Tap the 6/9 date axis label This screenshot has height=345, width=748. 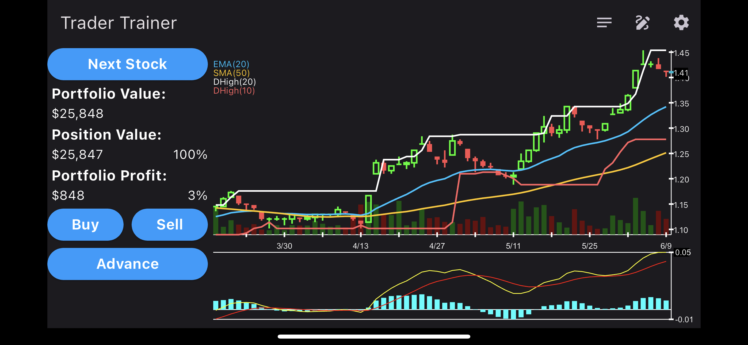(666, 246)
